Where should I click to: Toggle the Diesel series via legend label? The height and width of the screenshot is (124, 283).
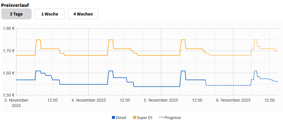[121, 117]
